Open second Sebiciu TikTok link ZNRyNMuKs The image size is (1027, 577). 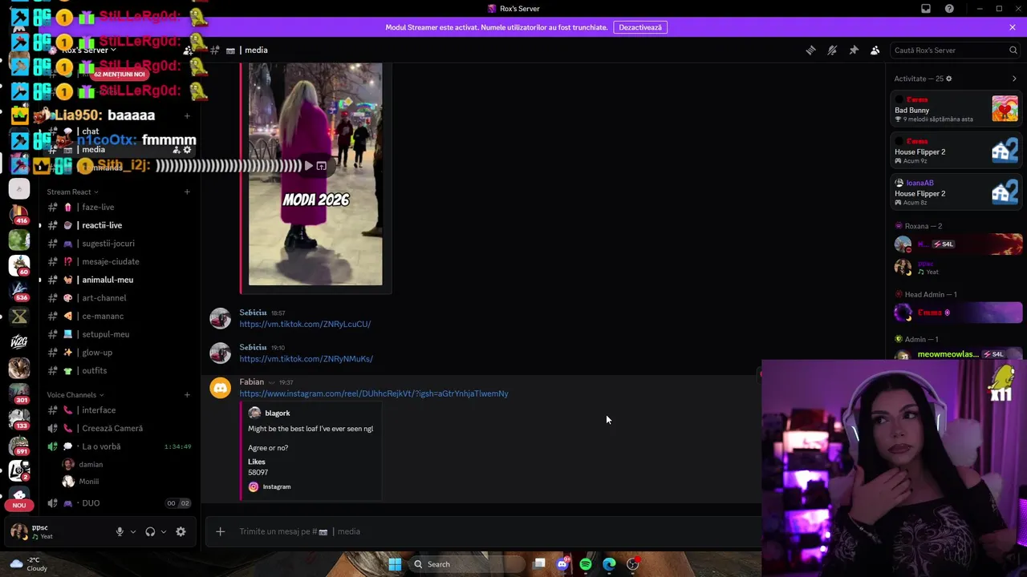click(306, 359)
